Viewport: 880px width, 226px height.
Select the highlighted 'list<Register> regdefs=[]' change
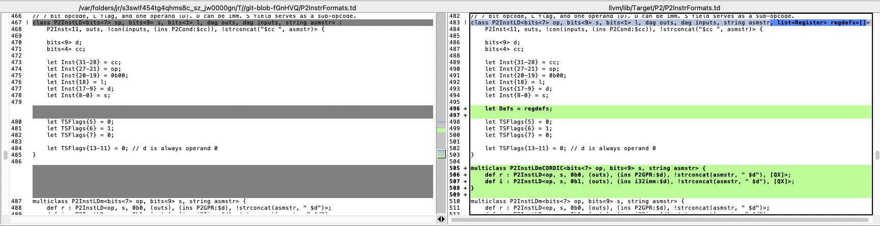tap(820, 22)
